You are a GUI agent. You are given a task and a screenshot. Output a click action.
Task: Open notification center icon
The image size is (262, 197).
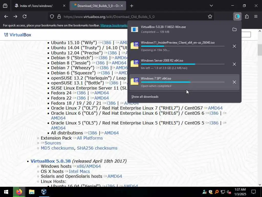point(254,192)
